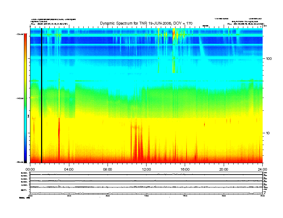Viewport: 283px width, 218px height.
Task: Click the "-145.00" color scale label
Action: click(19, 98)
